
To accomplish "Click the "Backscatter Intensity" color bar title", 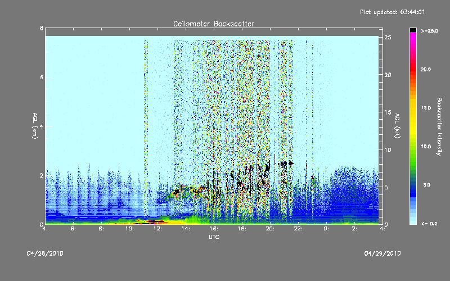I will pyautogui.click(x=438, y=126).
